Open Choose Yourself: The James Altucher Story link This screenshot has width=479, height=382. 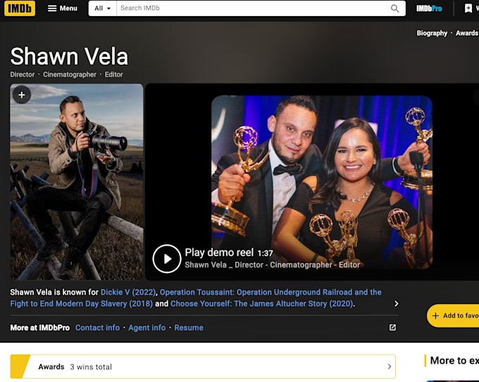pos(262,304)
